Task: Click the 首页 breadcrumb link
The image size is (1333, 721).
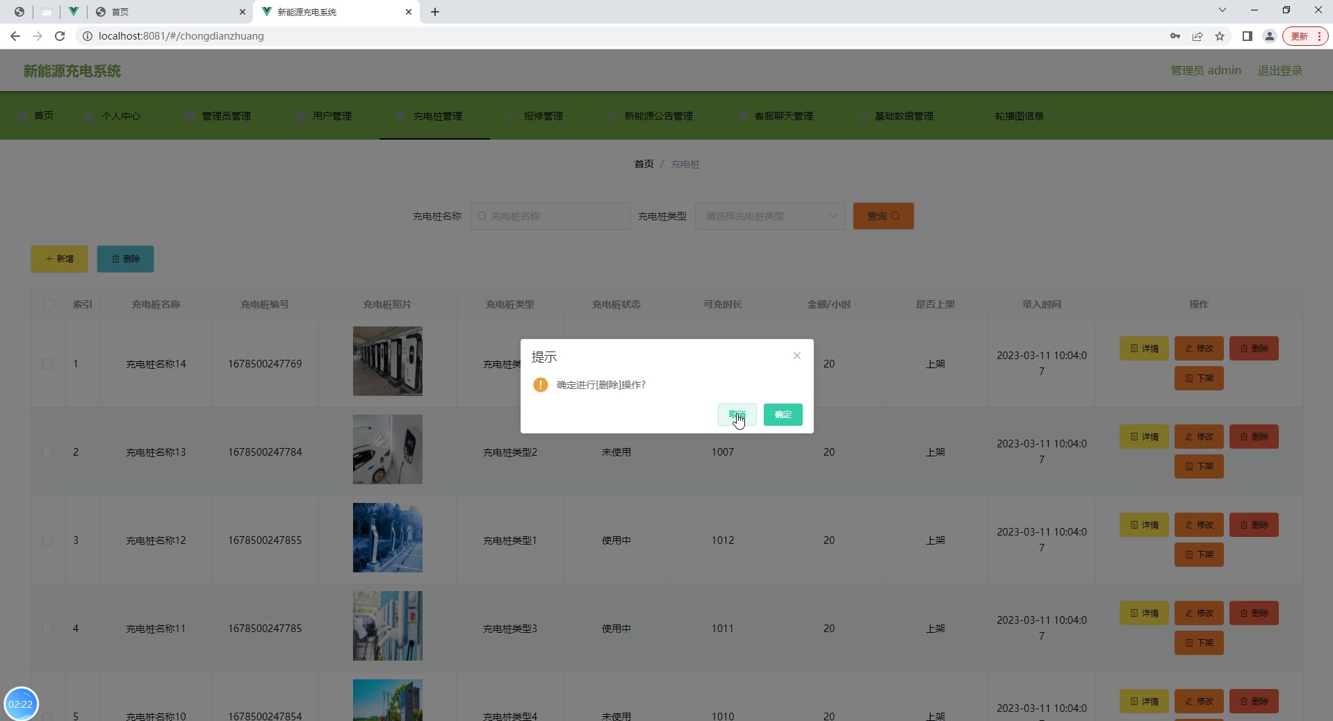Action: pos(644,164)
